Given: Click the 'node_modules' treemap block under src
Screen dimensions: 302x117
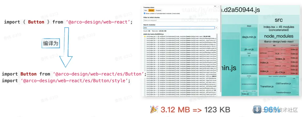Looking at the screenshot, I should [279, 36].
